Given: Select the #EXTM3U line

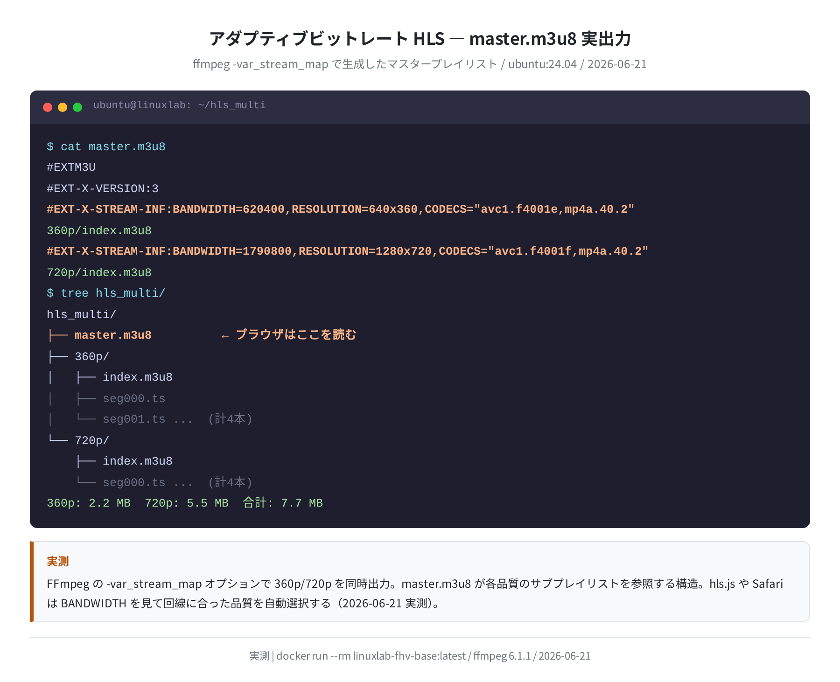Looking at the screenshot, I should point(71,167).
